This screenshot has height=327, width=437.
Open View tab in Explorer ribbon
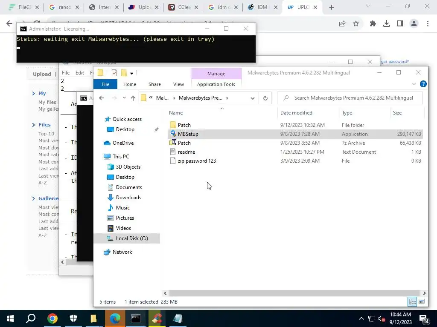point(178,84)
